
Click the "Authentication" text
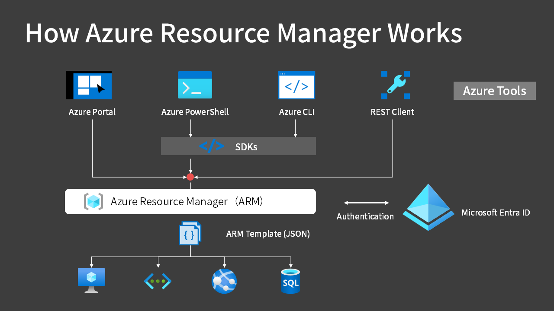[x=365, y=216]
